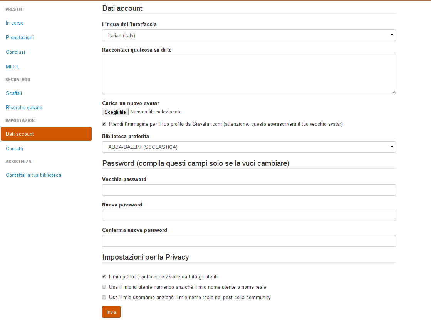431x323 pixels.
Task: Click the Scegli file upload button
Action: [115, 112]
